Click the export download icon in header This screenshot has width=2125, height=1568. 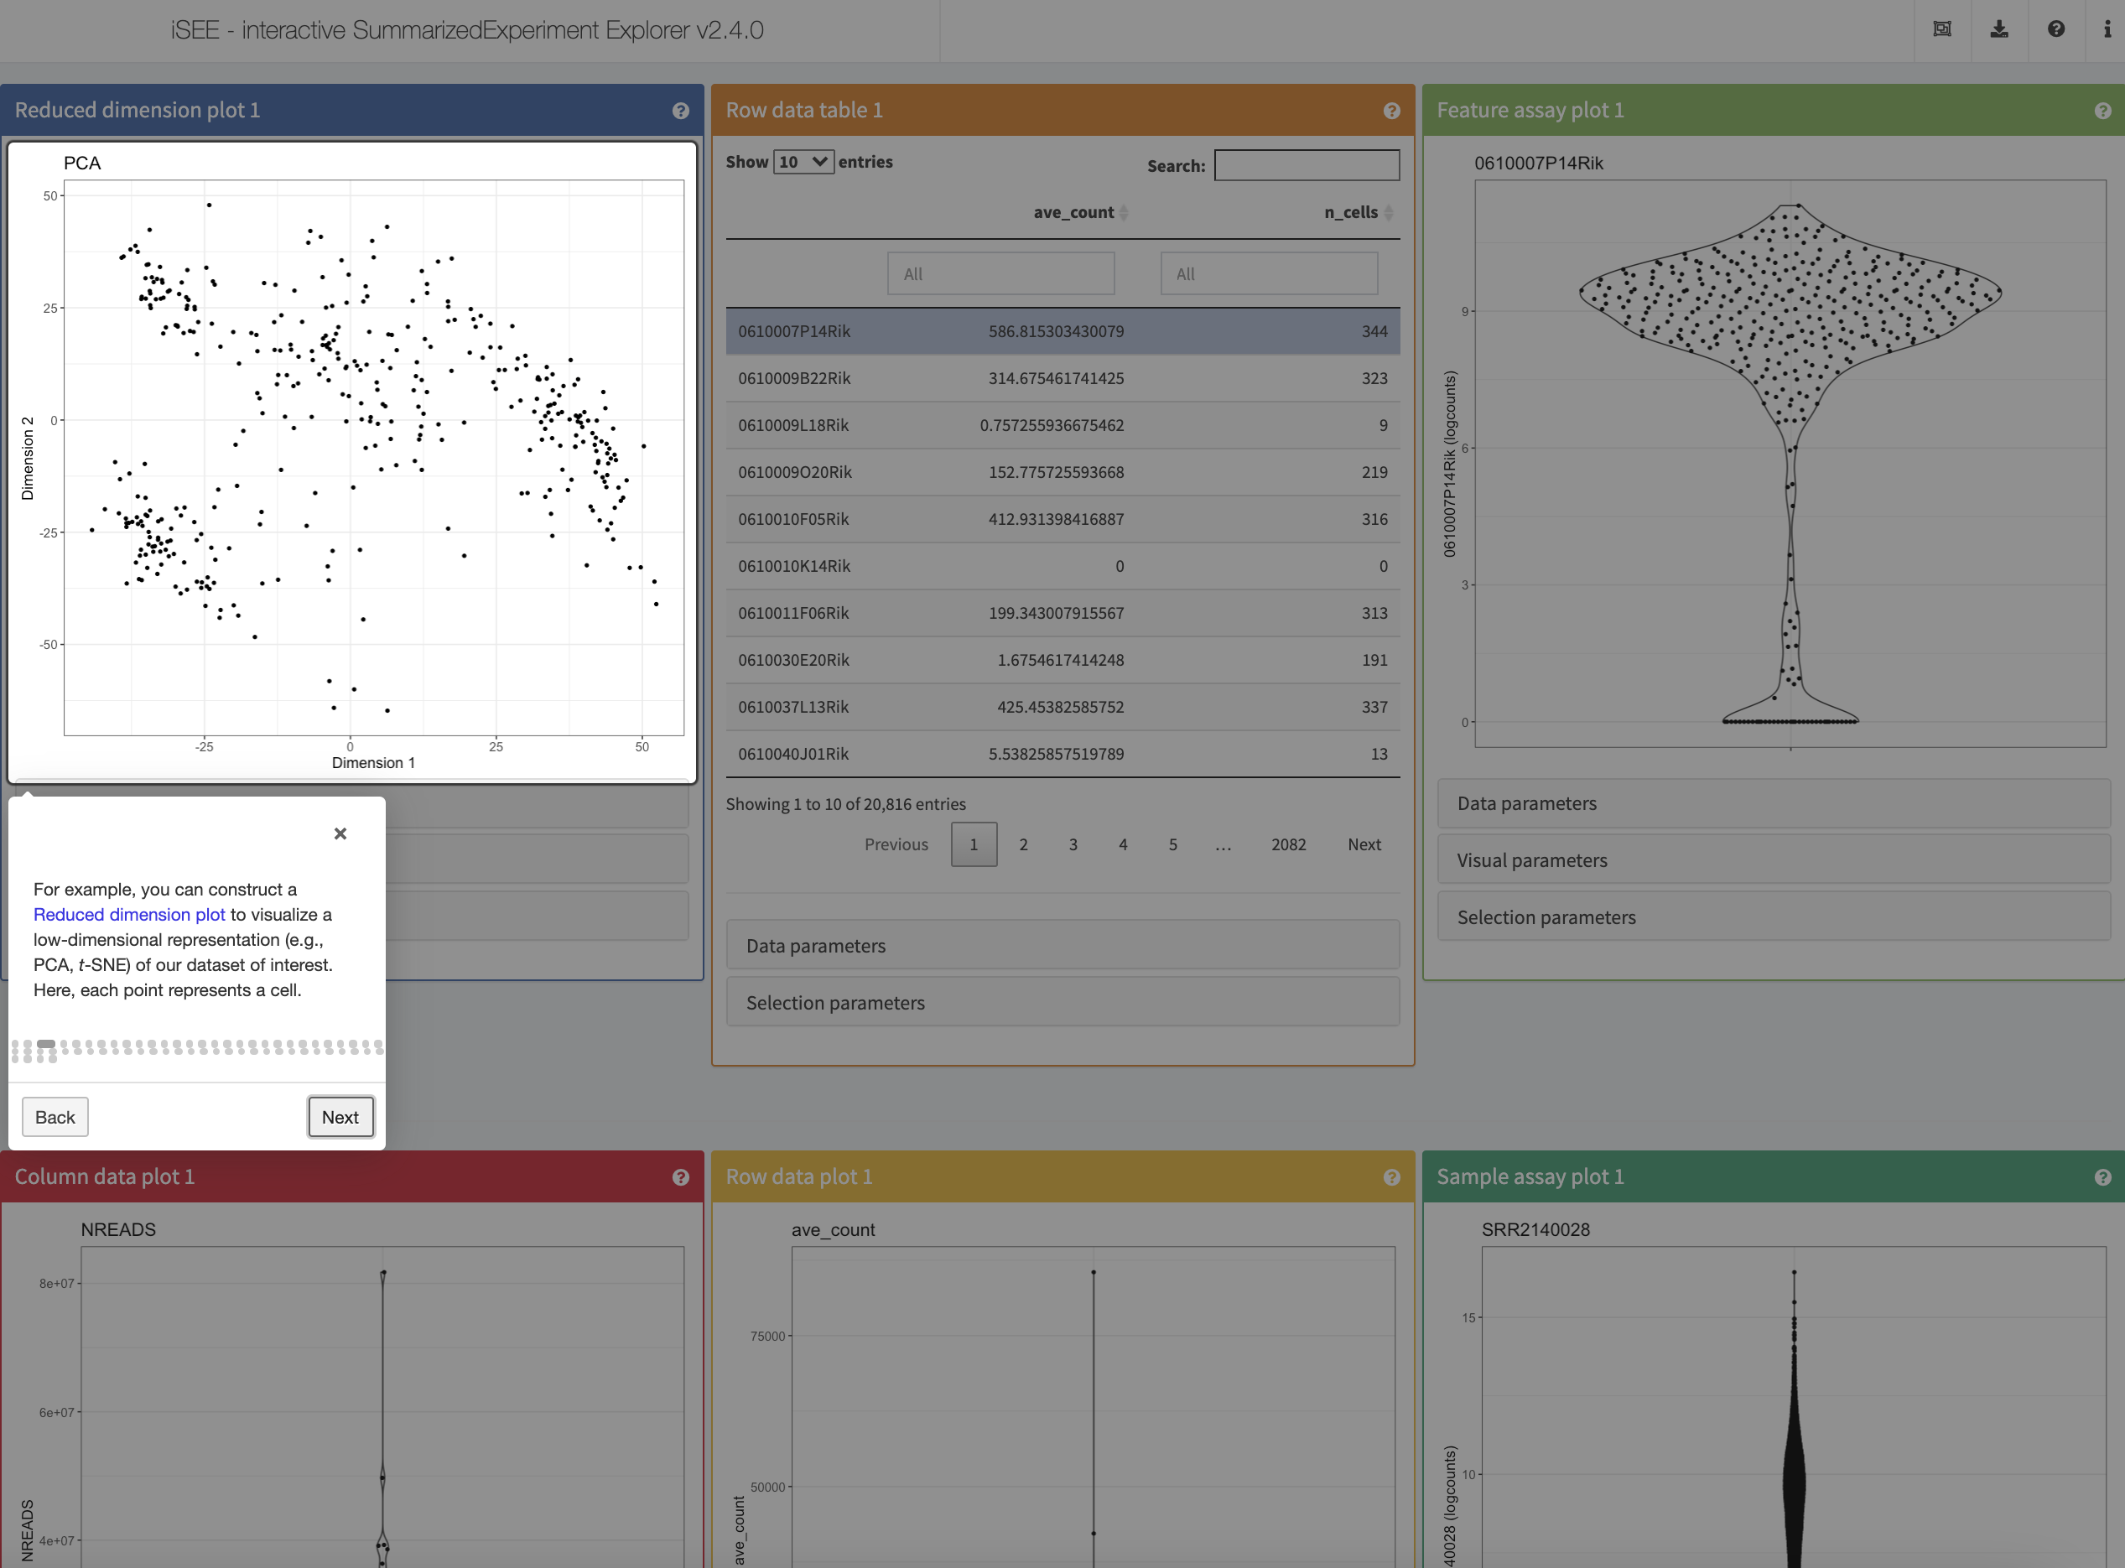pyautogui.click(x=1998, y=29)
